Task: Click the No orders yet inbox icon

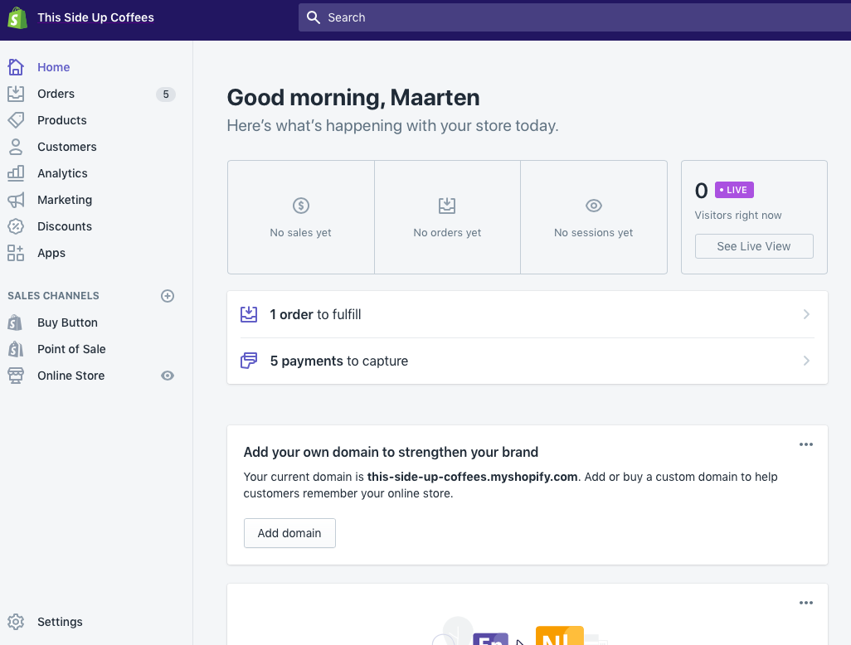Action: (x=447, y=206)
